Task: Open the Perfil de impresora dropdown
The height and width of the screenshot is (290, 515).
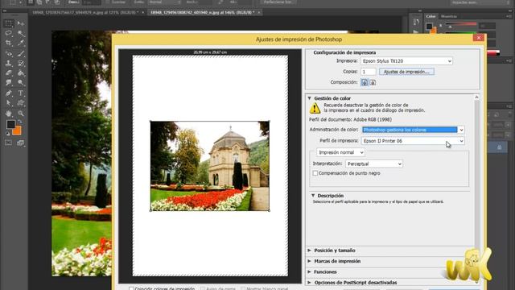Action: coord(413,141)
